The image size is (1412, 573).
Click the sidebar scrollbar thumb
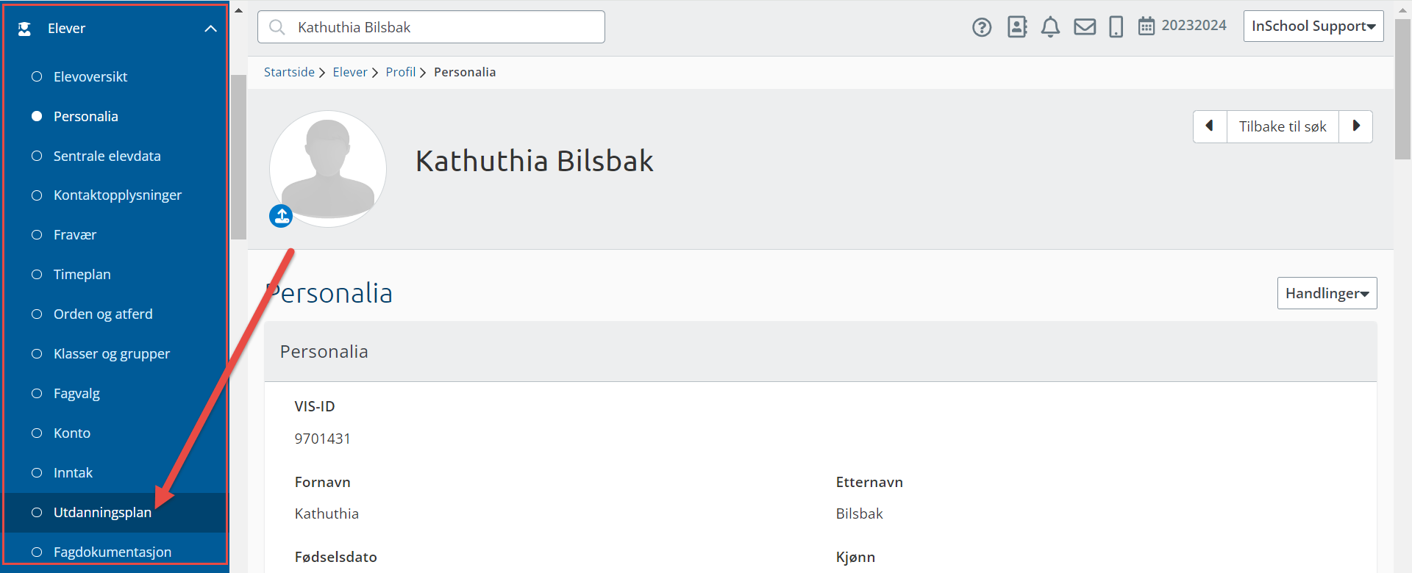[238, 156]
